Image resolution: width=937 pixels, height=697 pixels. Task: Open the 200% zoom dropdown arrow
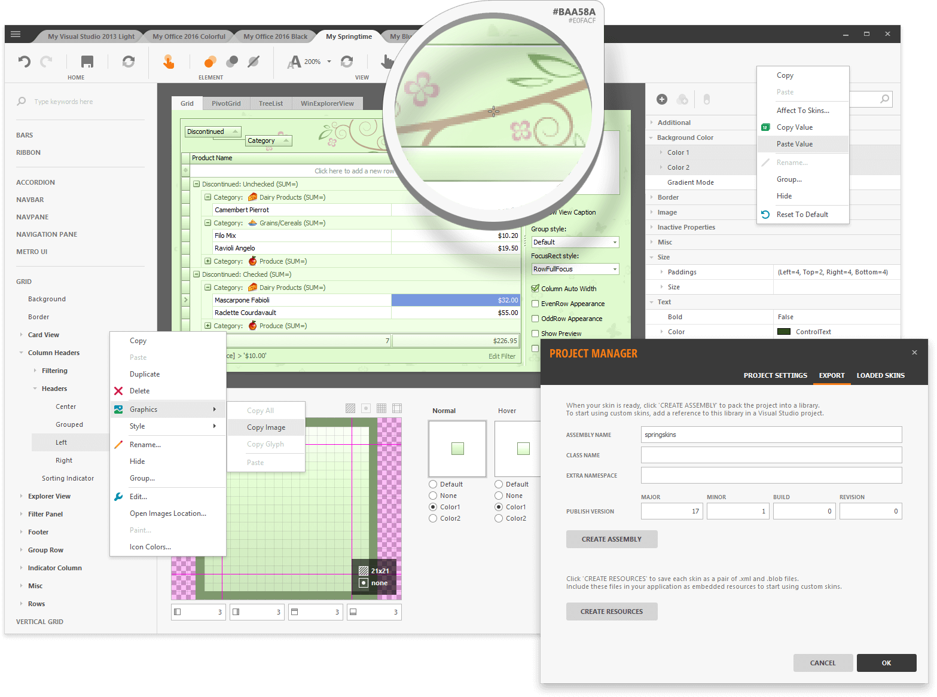pyautogui.click(x=329, y=62)
